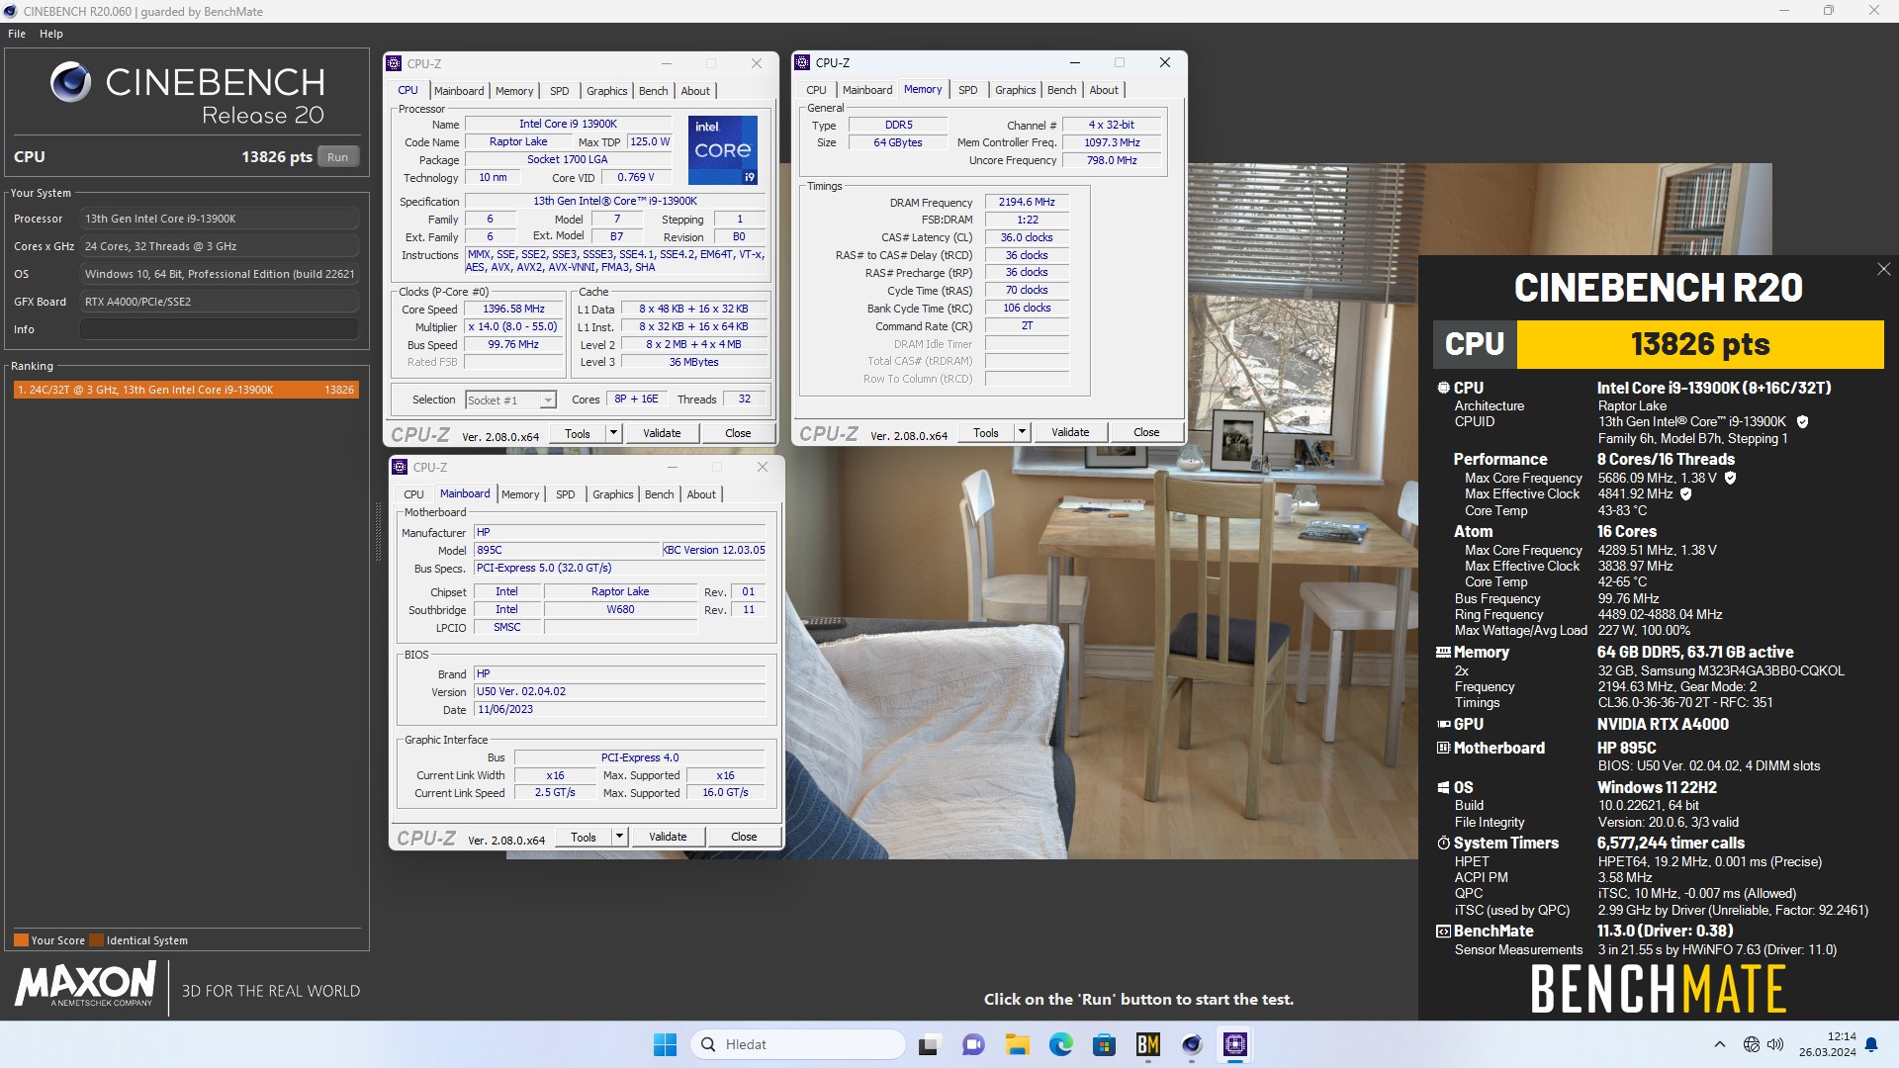Click the System Timers clock icon
Viewport: 1899px width, 1068px height.
(x=1443, y=844)
